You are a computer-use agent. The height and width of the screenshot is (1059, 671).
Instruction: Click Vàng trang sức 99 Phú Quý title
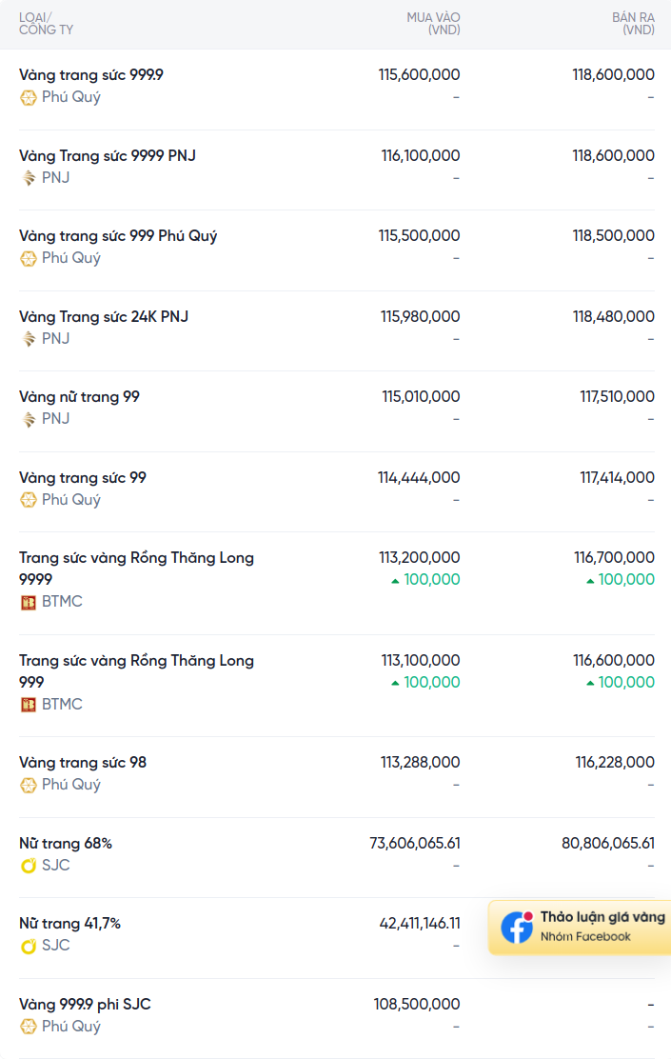(83, 478)
